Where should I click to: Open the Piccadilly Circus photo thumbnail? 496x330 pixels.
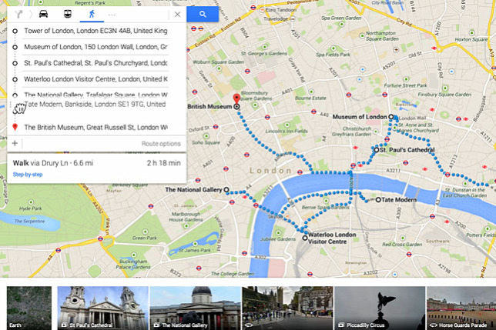380,308
